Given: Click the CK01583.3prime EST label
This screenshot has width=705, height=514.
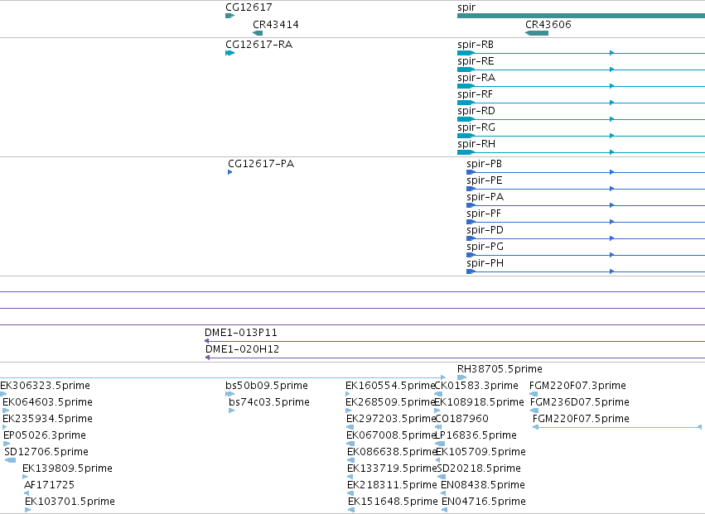Looking at the screenshot, I should (476, 386).
